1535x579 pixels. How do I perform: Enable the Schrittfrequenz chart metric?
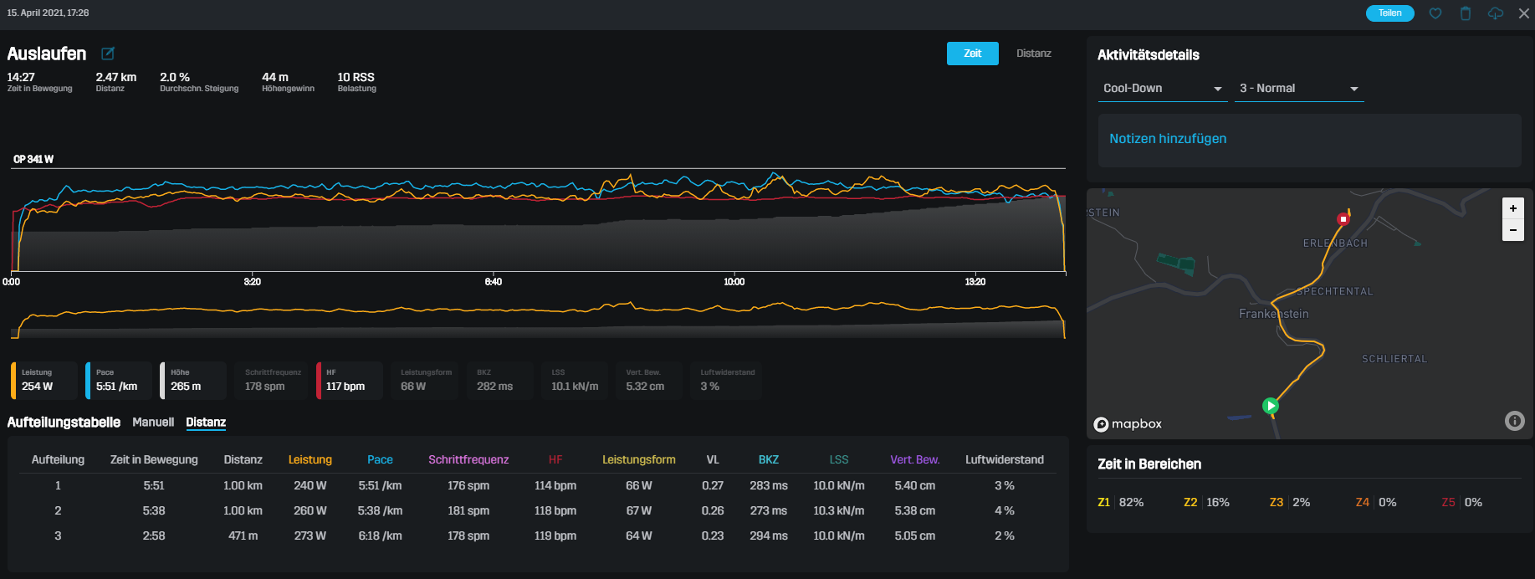pyautogui.click(x=273, y=380)
